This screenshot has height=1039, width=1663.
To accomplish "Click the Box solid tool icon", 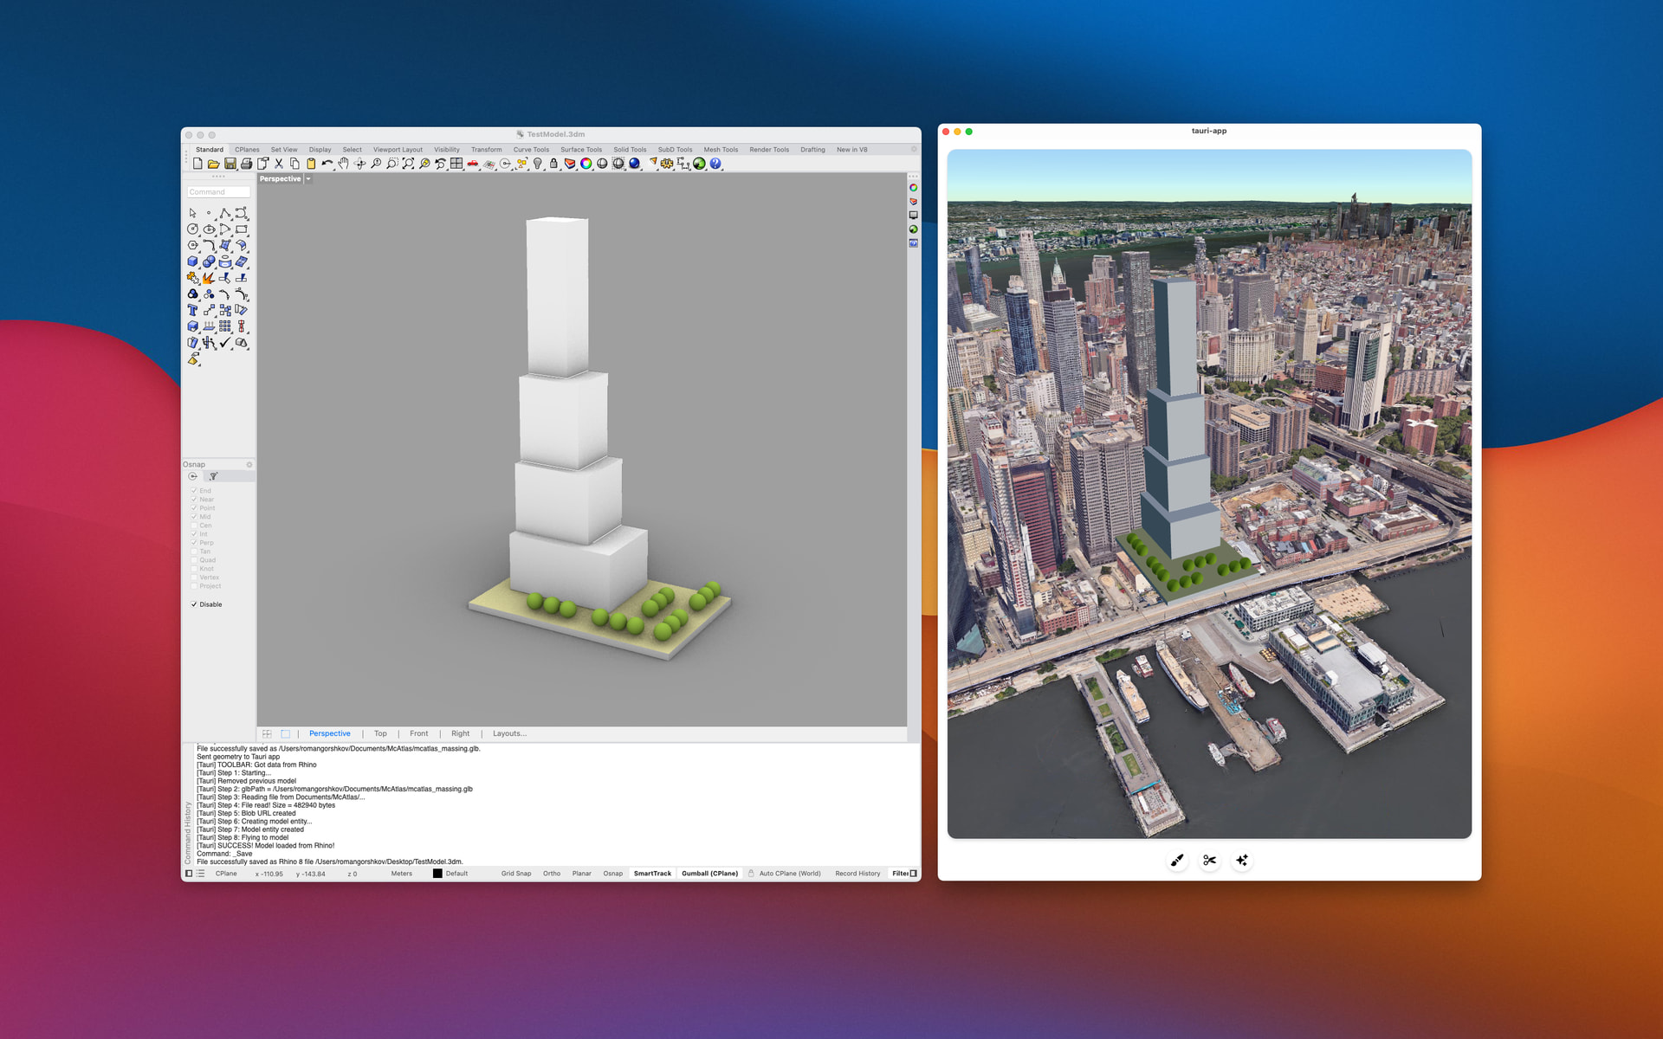I will [x=192, y=261].
